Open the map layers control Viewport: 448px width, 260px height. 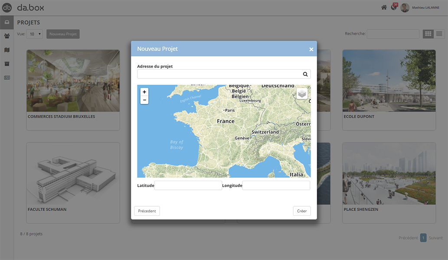302,94
